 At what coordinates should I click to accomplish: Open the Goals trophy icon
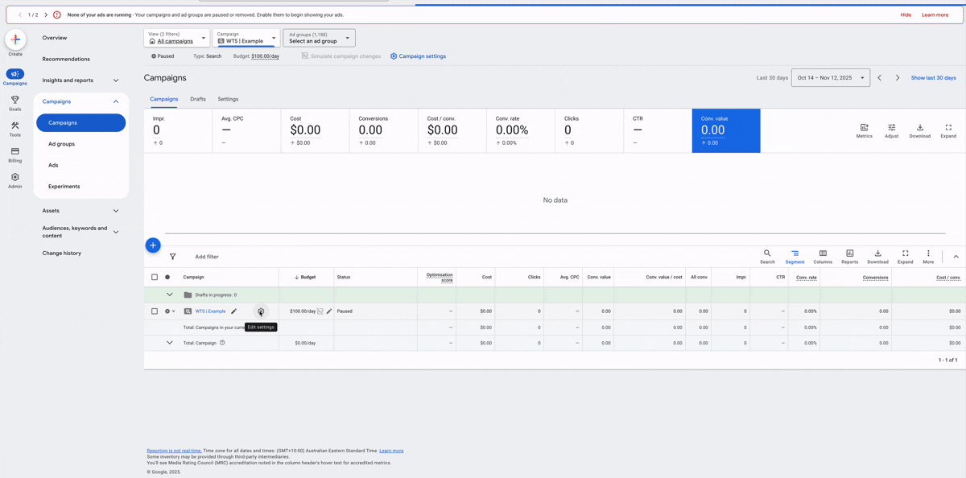[x=14, y=101]
